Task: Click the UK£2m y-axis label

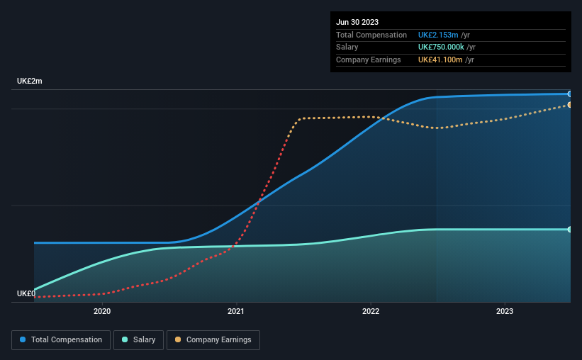Action: 30,81
